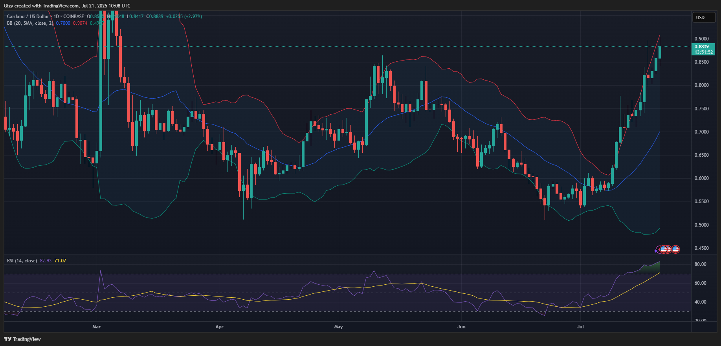Click the May label on the time axis
Viewport: 721px width, 346px height.
click(338, 327)
